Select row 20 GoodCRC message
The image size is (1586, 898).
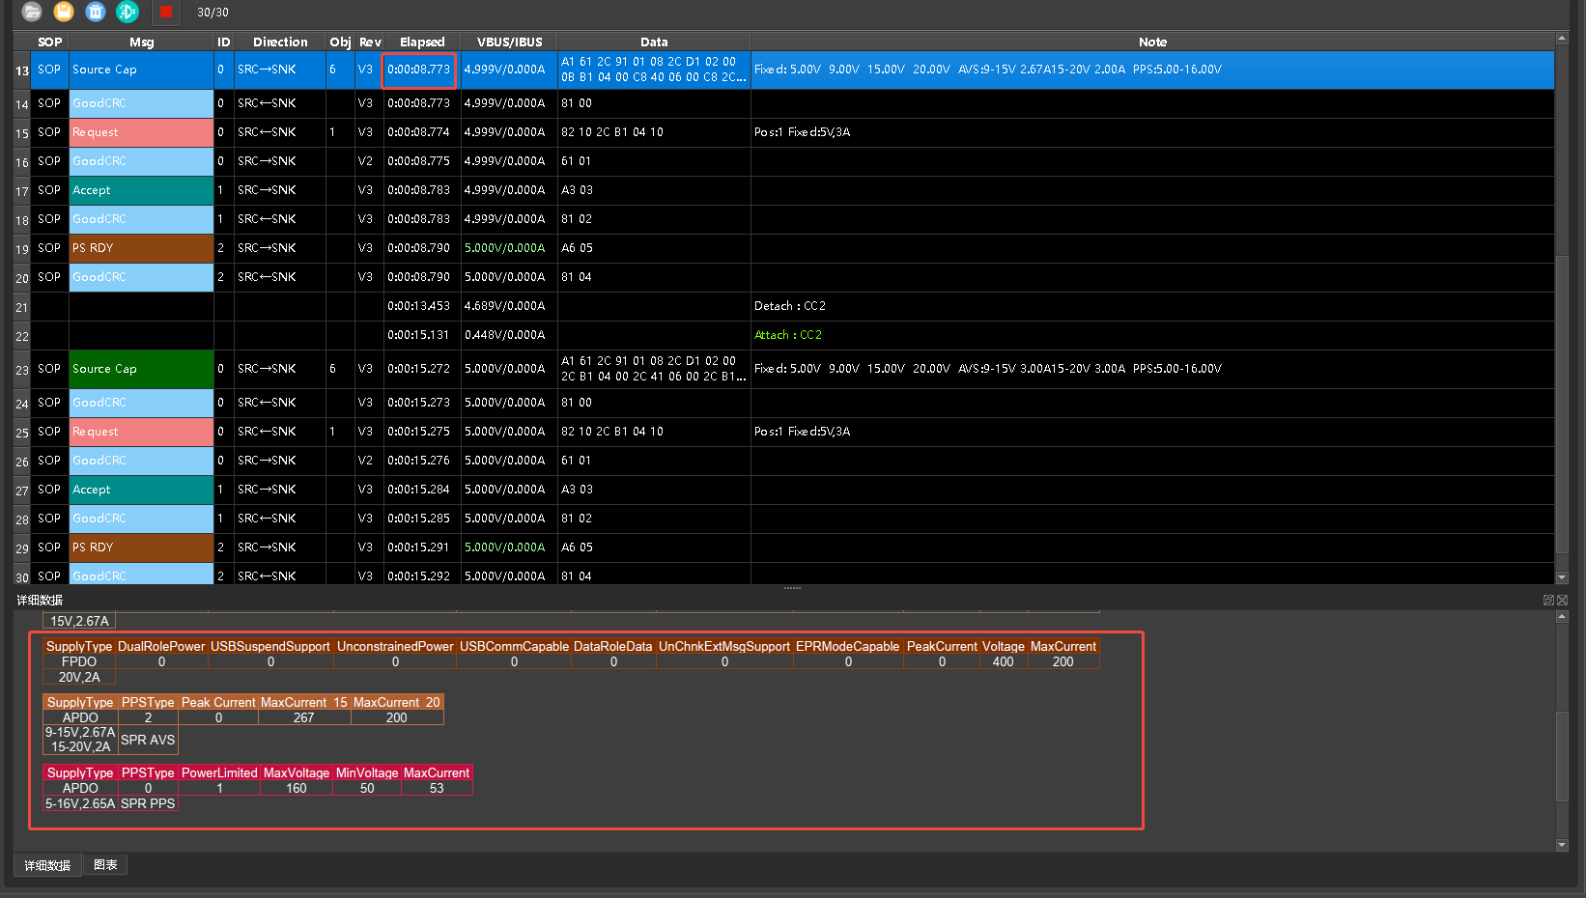coord(141,277)
